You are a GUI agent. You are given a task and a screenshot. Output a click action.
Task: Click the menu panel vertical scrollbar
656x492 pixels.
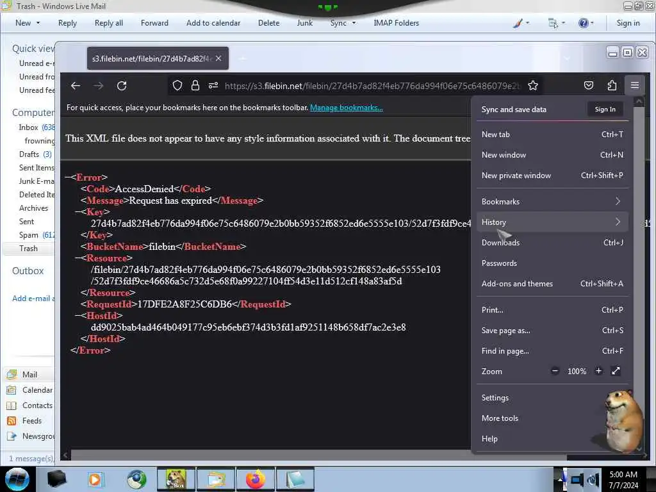click(639, 274)
